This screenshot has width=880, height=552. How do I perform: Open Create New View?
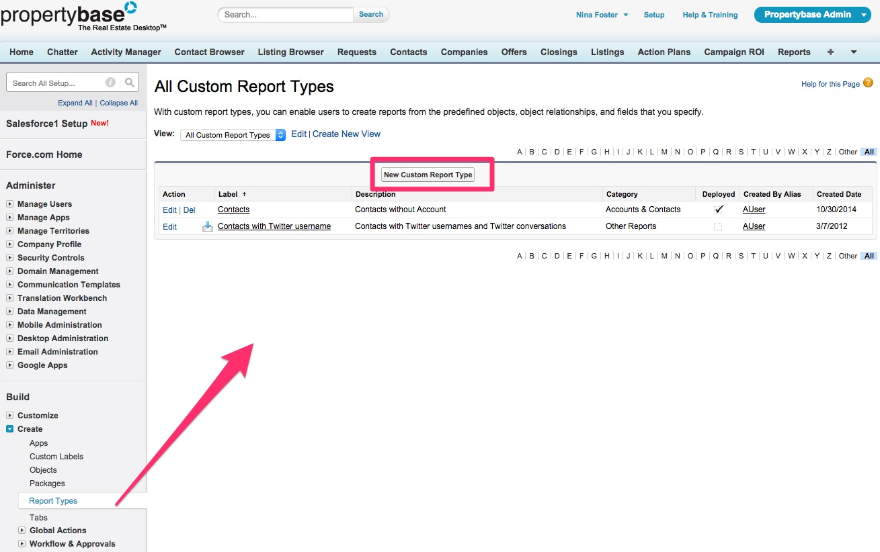[346, 134]
